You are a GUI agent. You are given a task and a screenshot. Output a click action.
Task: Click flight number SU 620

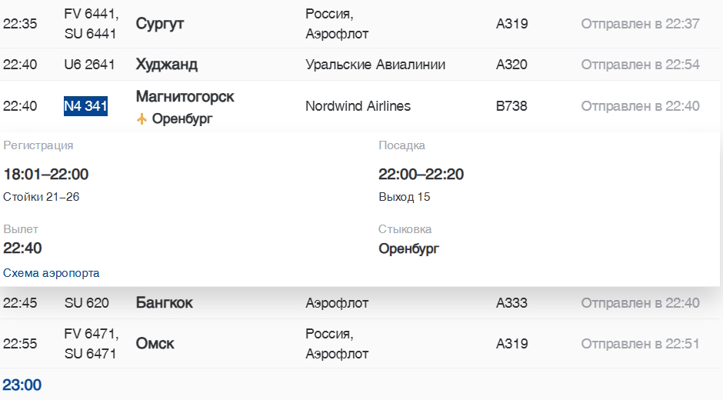click(86, 303)
